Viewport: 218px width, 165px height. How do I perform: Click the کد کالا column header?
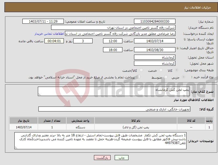pyautogui.click(x=191, y=121)
